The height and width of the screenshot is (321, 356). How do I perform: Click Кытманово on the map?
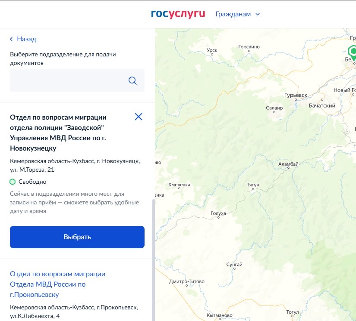click(x=220, y=315)
